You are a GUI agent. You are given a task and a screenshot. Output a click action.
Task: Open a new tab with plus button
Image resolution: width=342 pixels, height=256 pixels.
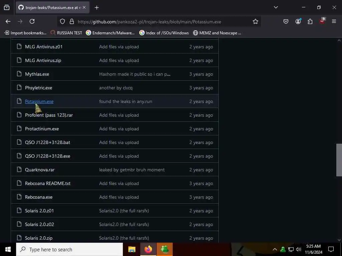(97, 8)
